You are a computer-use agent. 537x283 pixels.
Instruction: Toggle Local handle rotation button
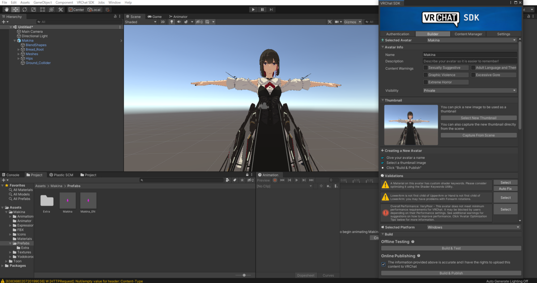[94, 9]
